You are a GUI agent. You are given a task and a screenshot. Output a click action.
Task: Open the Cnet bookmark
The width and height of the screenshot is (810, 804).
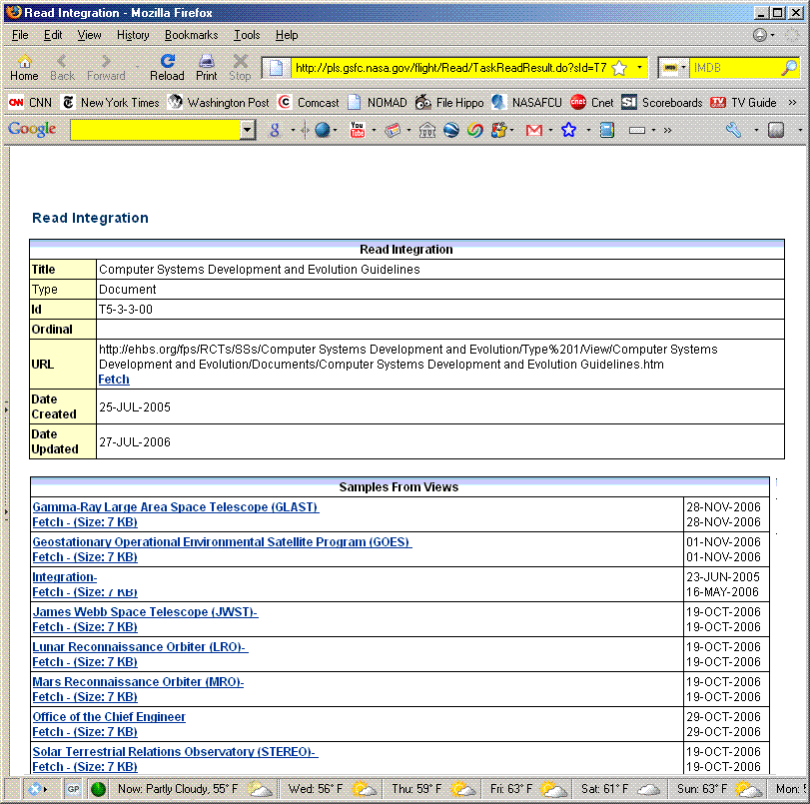(592, 102)
